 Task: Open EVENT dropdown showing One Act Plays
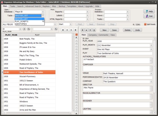[x=151, y=49]
